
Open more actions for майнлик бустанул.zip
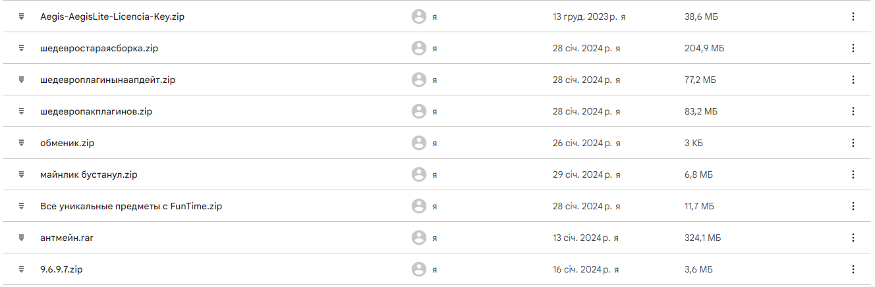click(853, 174)
